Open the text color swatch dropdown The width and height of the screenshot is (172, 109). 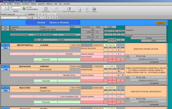(x=30, y=18)
